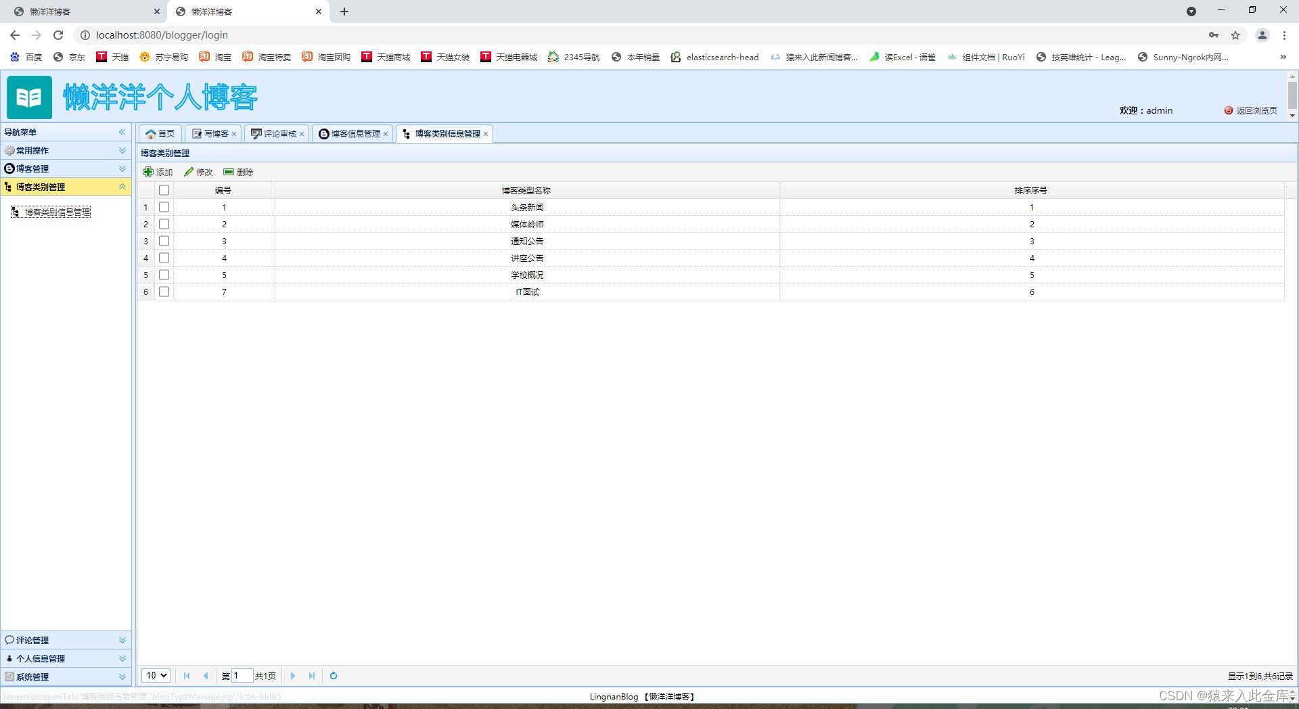The height and width of the screenshot is (709, 1299).
Task: Click the 添加 add icon button
Action: [x=158, y=172]
